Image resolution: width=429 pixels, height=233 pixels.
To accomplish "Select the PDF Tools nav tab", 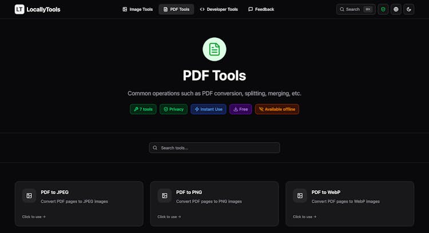I will click(176, 9).
